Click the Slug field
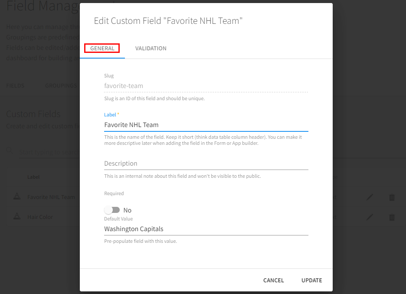Screen dimensions: 406x294 pos(206,86)
